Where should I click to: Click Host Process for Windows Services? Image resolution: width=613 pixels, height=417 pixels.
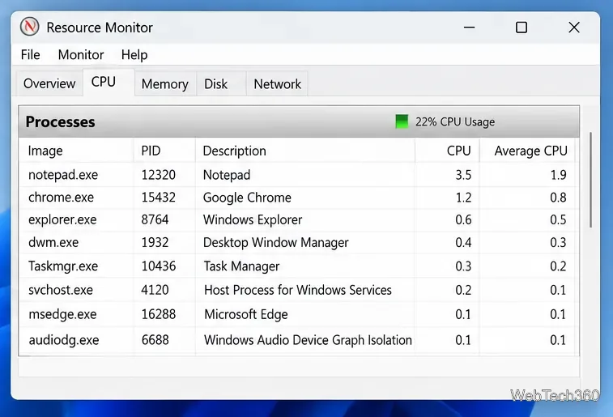click(298, 290)
